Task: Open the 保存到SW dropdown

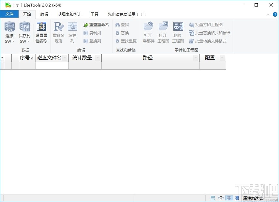Action: 28,41
